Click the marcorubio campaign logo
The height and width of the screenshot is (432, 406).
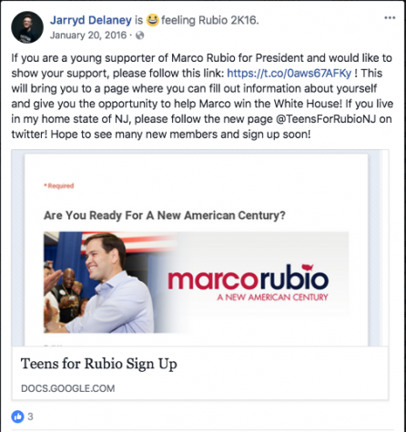pos(249,278)
